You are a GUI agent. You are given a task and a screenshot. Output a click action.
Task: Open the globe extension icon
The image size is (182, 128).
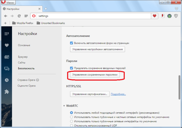pyautogui.click(x=170, y=16)
